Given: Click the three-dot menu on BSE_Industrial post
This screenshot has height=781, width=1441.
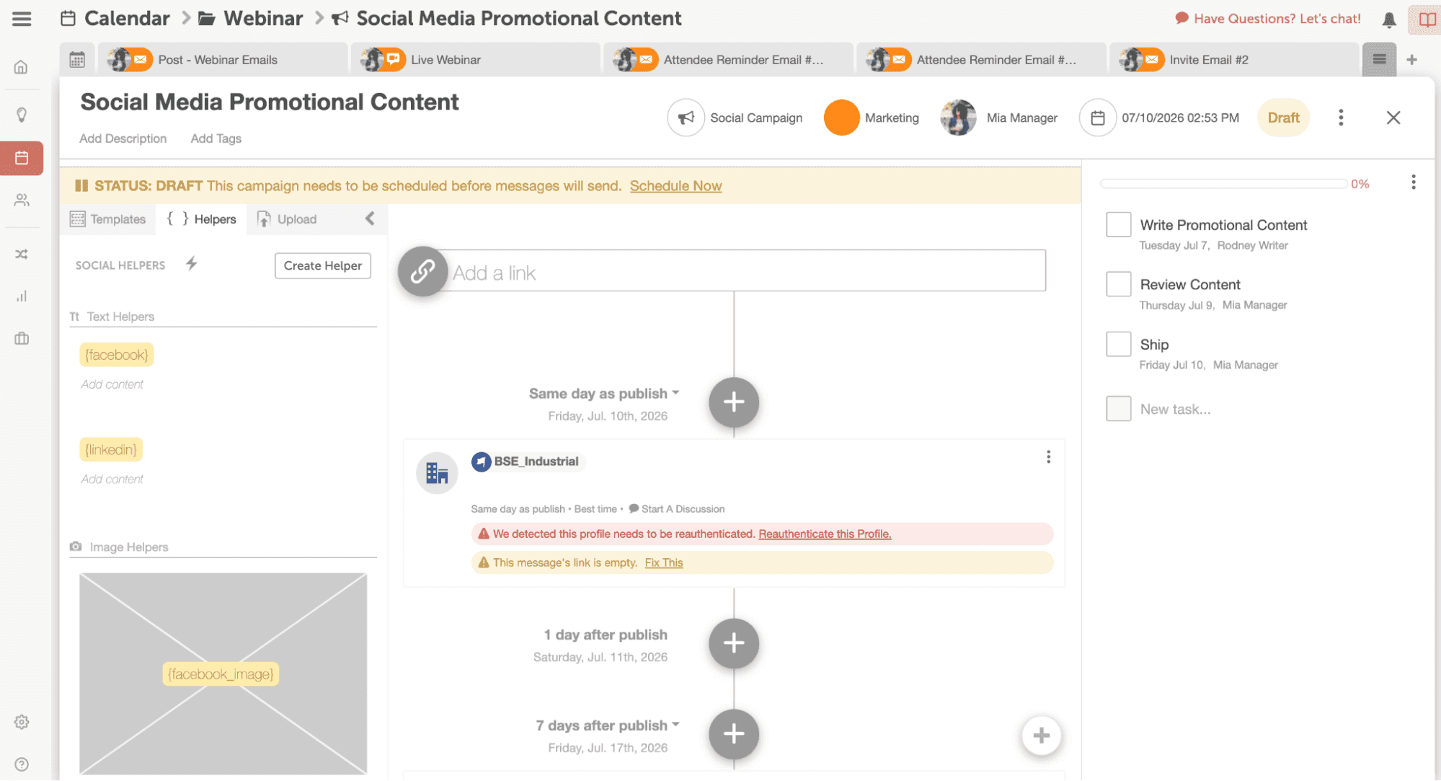Looking at the screenshot, I should (x=1048, y=457).
